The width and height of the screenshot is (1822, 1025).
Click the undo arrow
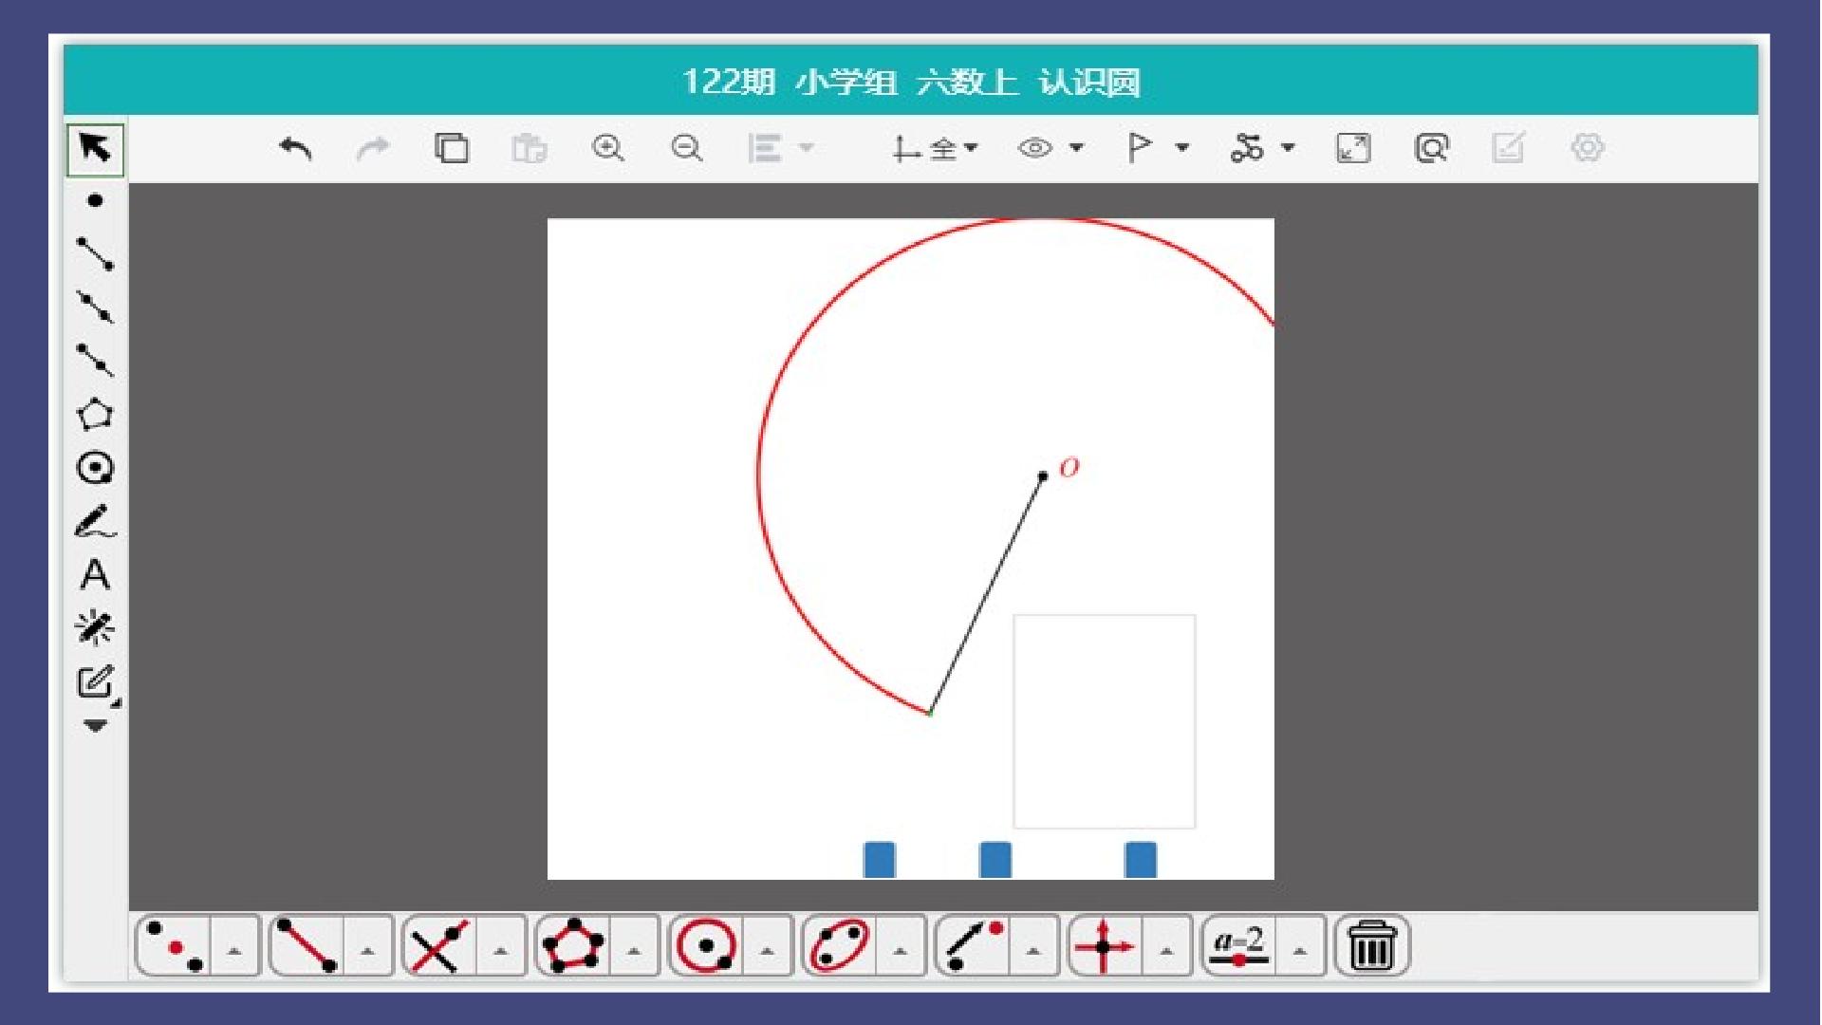(x=296, y=148)
